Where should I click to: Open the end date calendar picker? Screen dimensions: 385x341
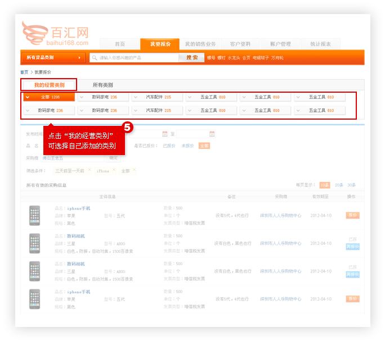(212, 134)
